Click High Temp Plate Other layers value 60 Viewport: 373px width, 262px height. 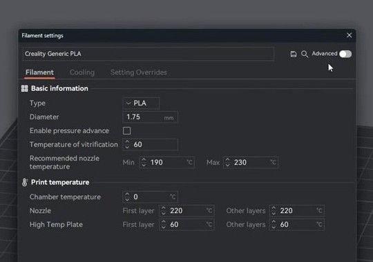pos(285,225)
